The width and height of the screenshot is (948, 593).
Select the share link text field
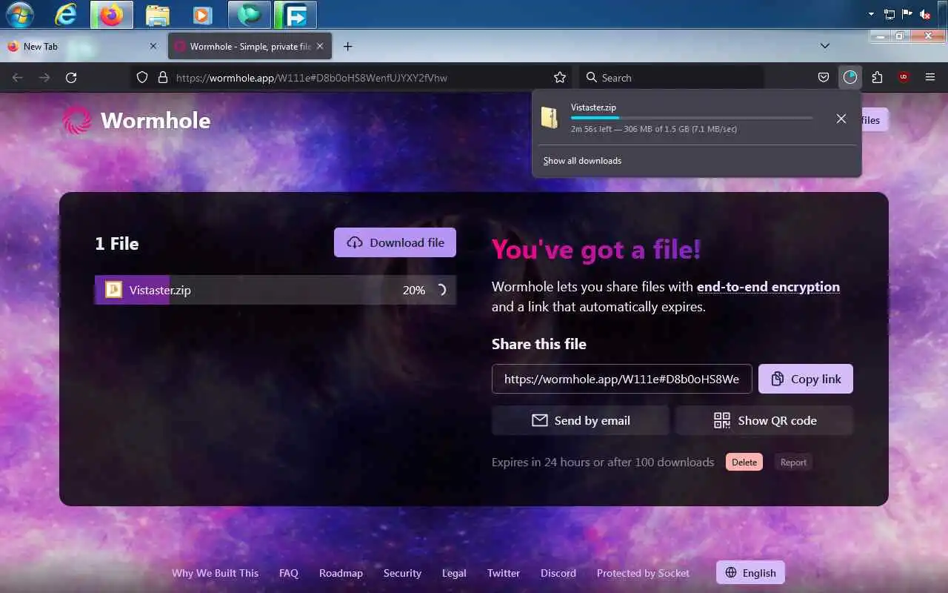pyautogui.click(x=622, y=379)
